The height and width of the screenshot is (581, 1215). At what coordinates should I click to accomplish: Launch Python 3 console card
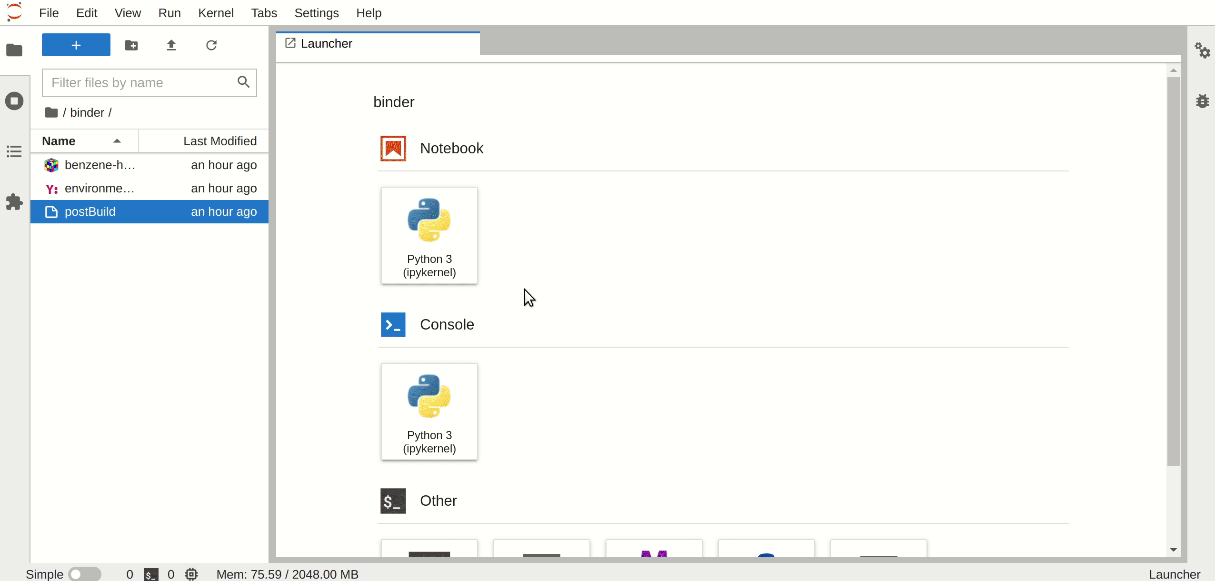pos(429,411)
